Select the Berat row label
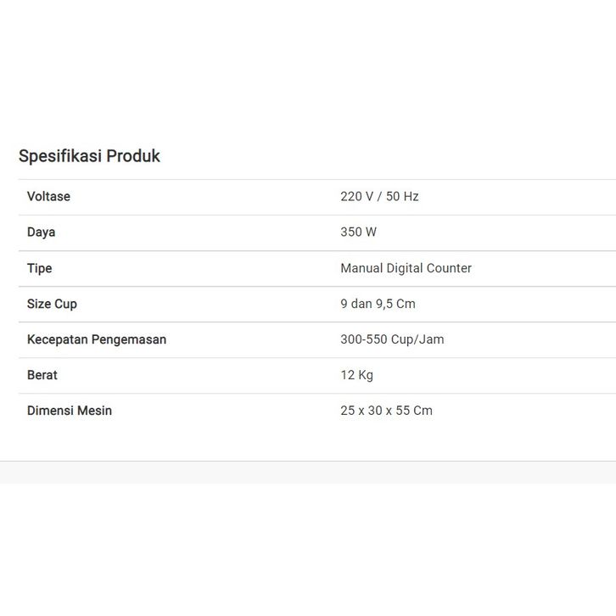 pyautogui.click(x=42, y=375)
